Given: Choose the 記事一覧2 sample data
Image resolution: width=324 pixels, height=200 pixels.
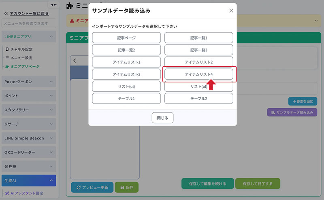Looking at the screenshot, I should coord(126,50).
